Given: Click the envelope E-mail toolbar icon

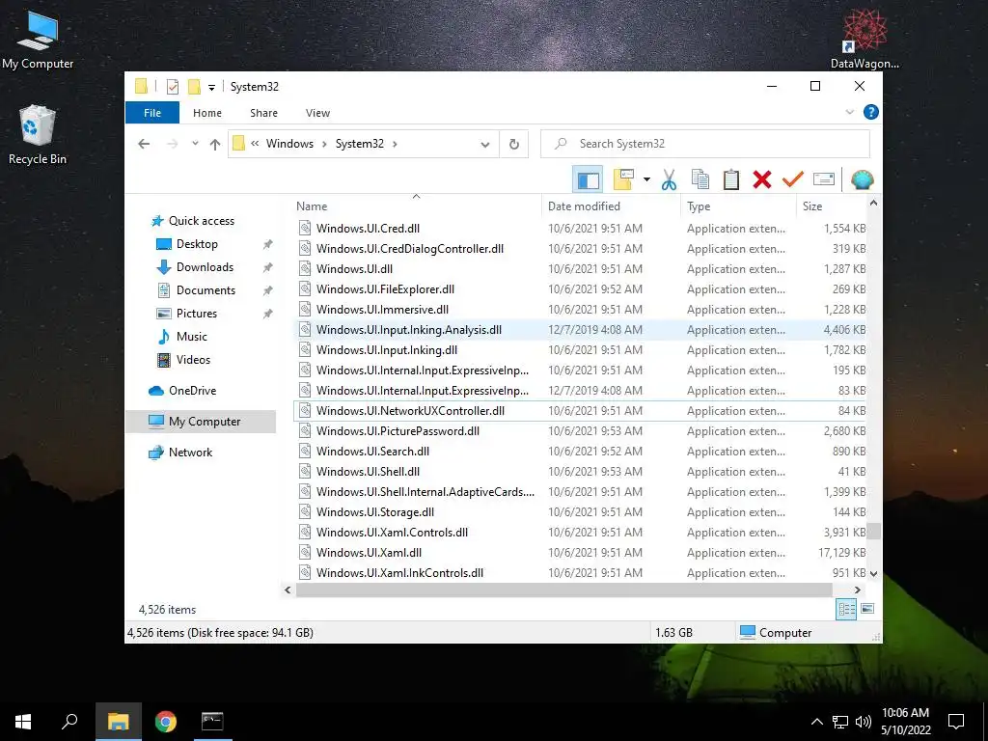Looking at the screenshot, I should tap(824, 180).
